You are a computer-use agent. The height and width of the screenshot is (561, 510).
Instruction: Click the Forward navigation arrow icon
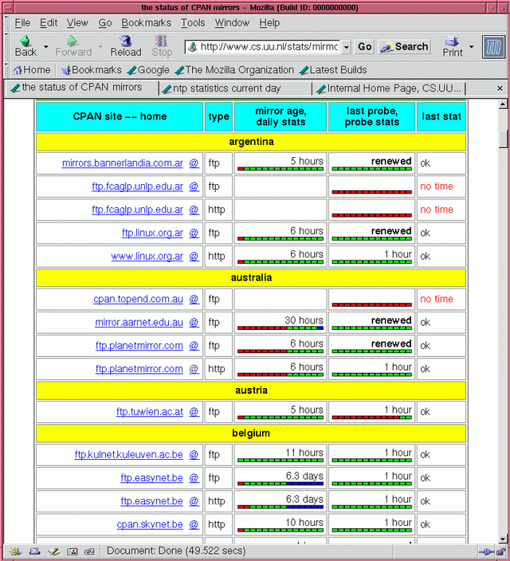point(72,41)
